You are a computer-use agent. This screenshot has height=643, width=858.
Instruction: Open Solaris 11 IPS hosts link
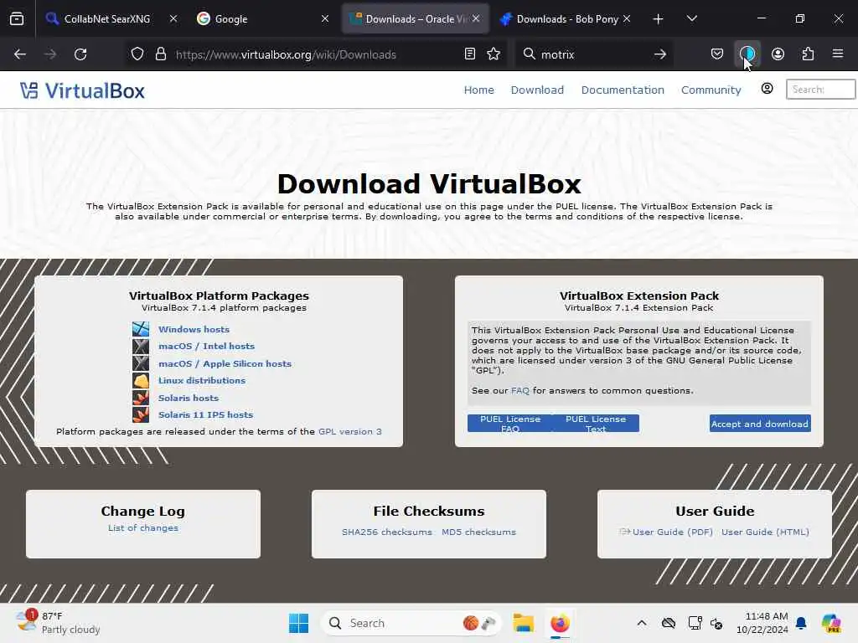206,415
